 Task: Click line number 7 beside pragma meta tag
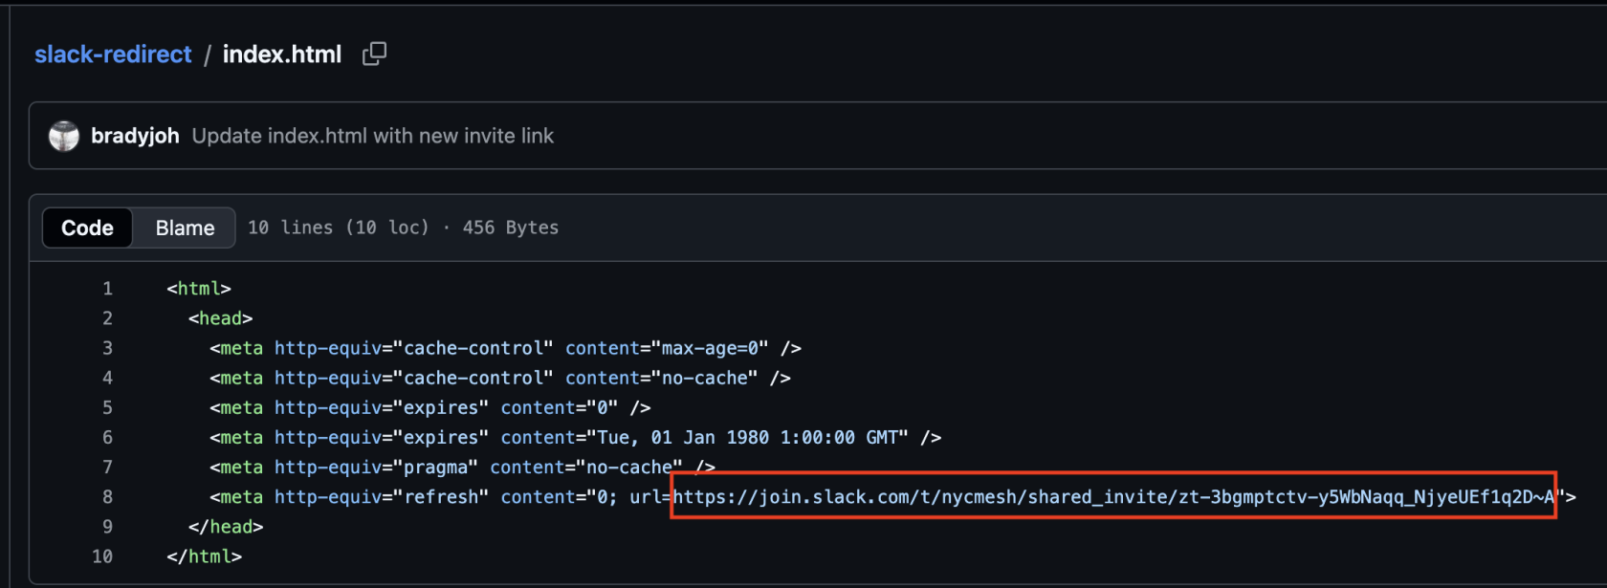coord(107,467)
